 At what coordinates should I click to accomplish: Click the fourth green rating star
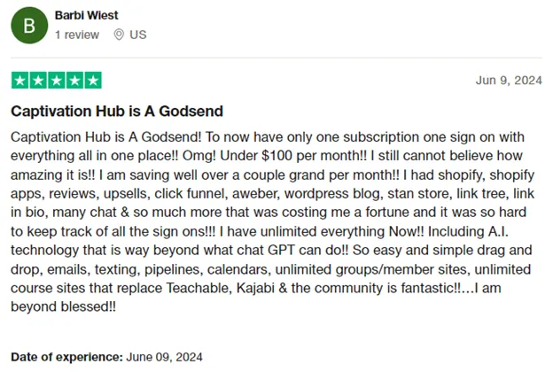pyautogui.click(x=74, y=81)
